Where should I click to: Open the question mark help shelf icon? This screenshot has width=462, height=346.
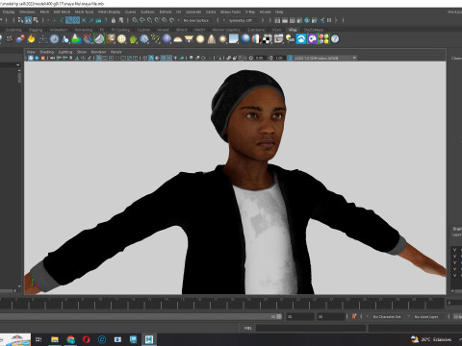click(335, 39)
